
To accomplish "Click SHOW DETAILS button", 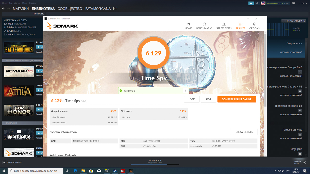I will tap(244, 132).
